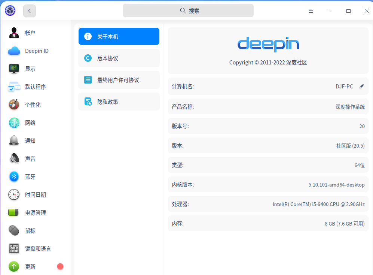Screen dimensions: 373x275
Task: Open 蓝牙 settings
Action: 30,176
